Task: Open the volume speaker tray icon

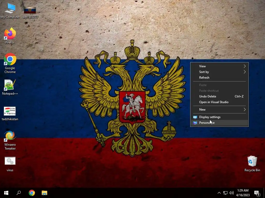Action: [x=232, y=193]
